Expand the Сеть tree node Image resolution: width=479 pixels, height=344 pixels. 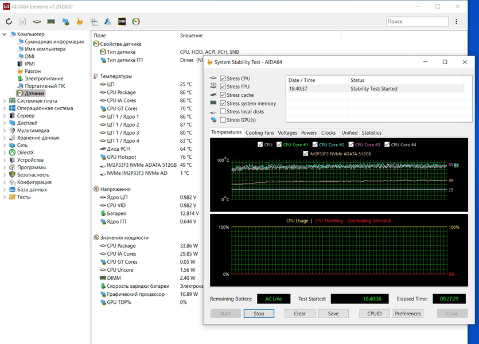pos(4,145)
